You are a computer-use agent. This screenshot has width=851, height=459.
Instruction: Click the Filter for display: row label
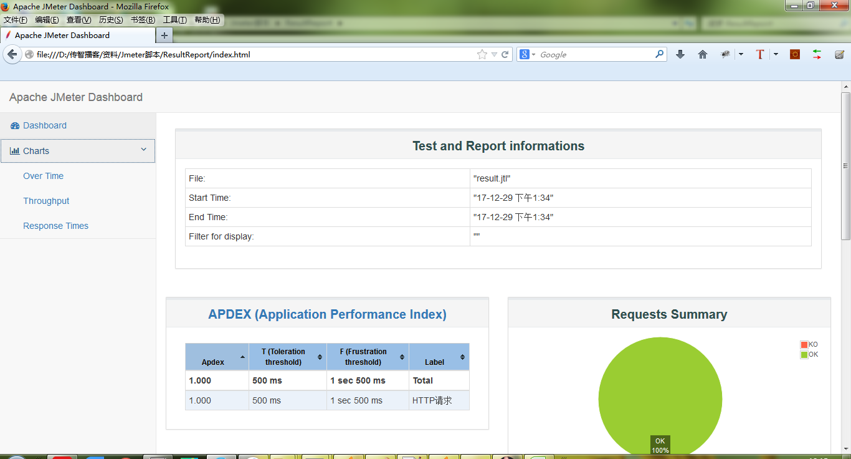pyautogui.click(x=221, y=236)
